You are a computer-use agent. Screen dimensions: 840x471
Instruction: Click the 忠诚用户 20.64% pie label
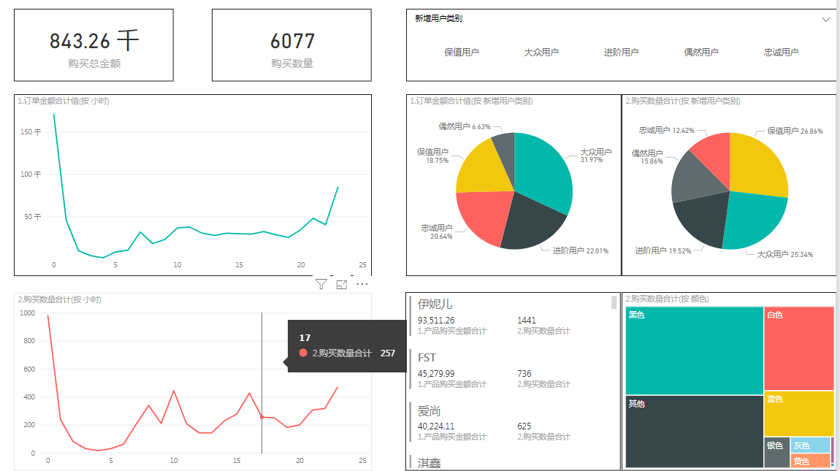437,231
